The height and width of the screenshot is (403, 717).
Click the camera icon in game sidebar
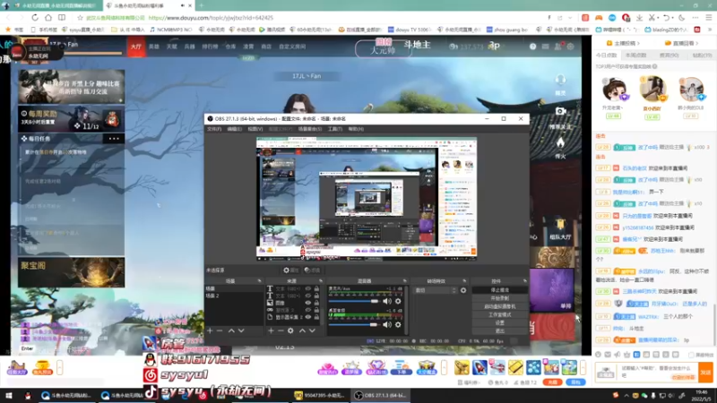pos(561,111)
